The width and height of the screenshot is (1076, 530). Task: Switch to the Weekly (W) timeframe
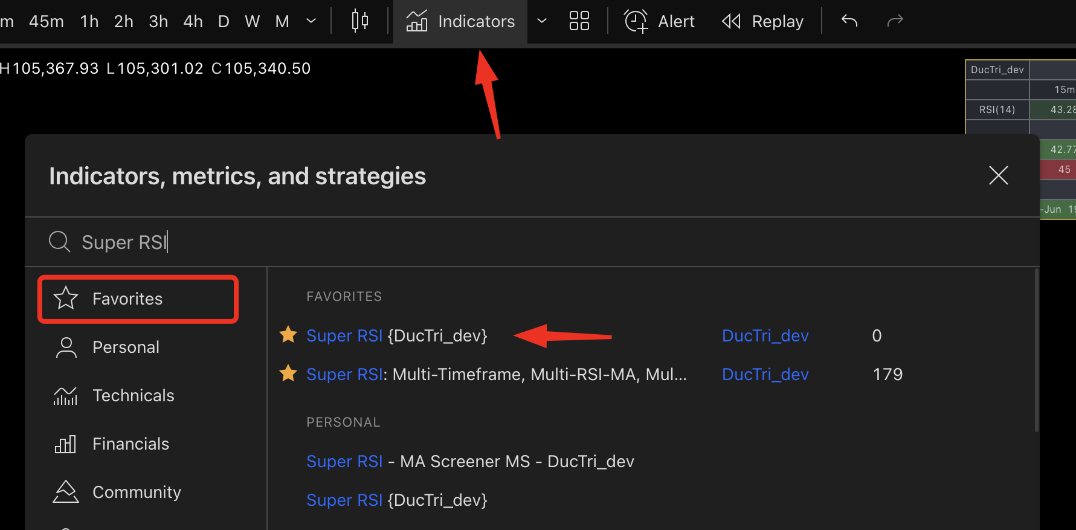(x=252, y=22)
